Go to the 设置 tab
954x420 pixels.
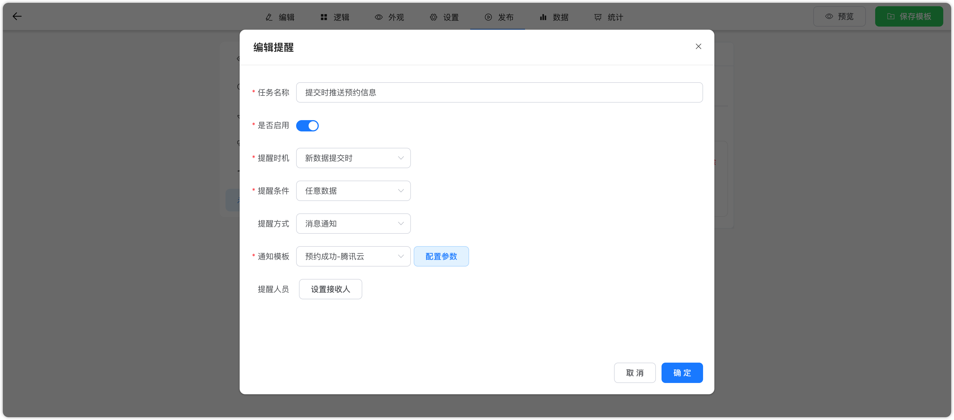click(444, 17)
